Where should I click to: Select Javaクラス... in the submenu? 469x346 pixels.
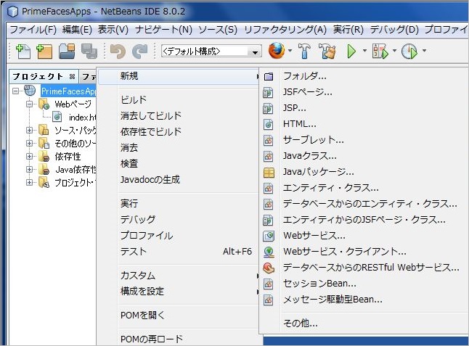point(364,156)
